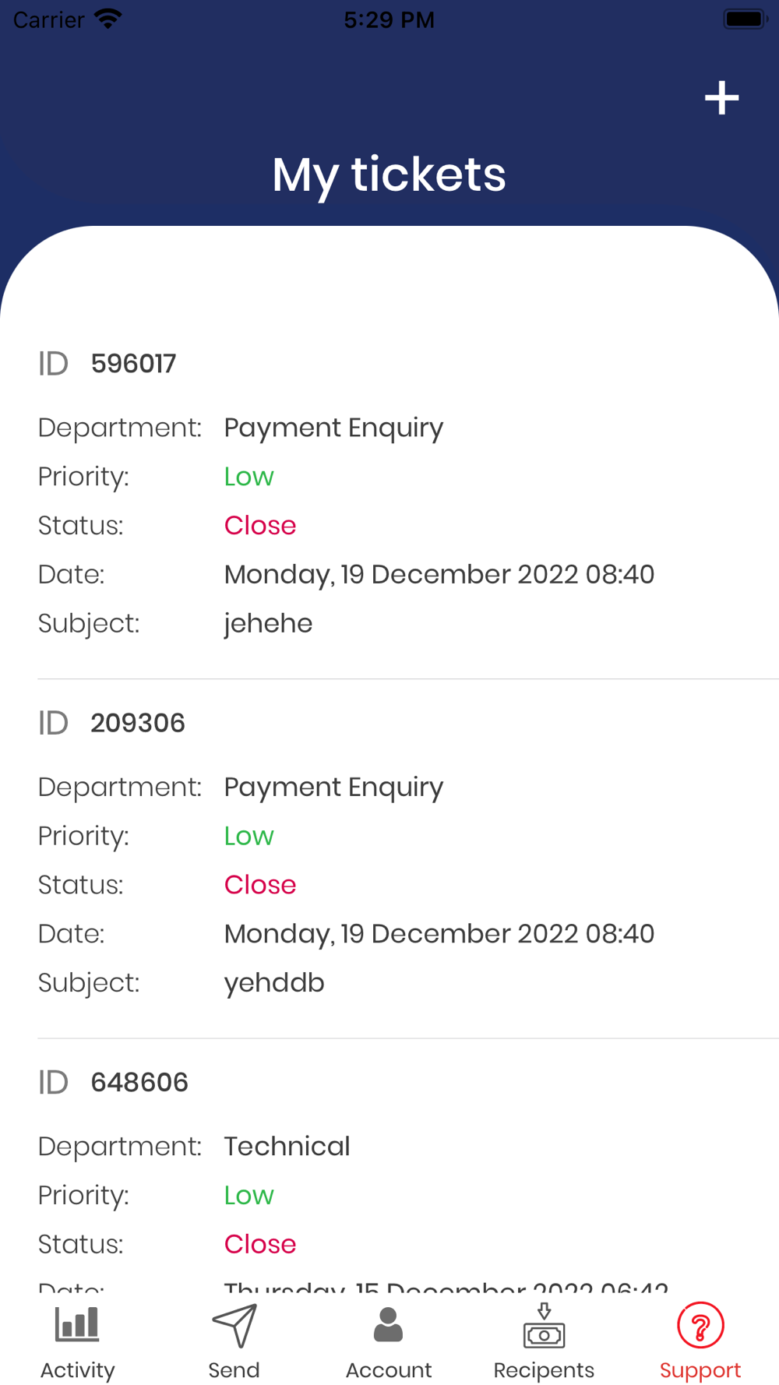Screen dimensions: 779x1385
Task: Tap the Wi-Fi status icon
Action: point(108,19)
